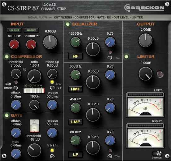Click the bottom-left corner screw icon
Viewport: 171px width, 161px height.
coord(4,156)
